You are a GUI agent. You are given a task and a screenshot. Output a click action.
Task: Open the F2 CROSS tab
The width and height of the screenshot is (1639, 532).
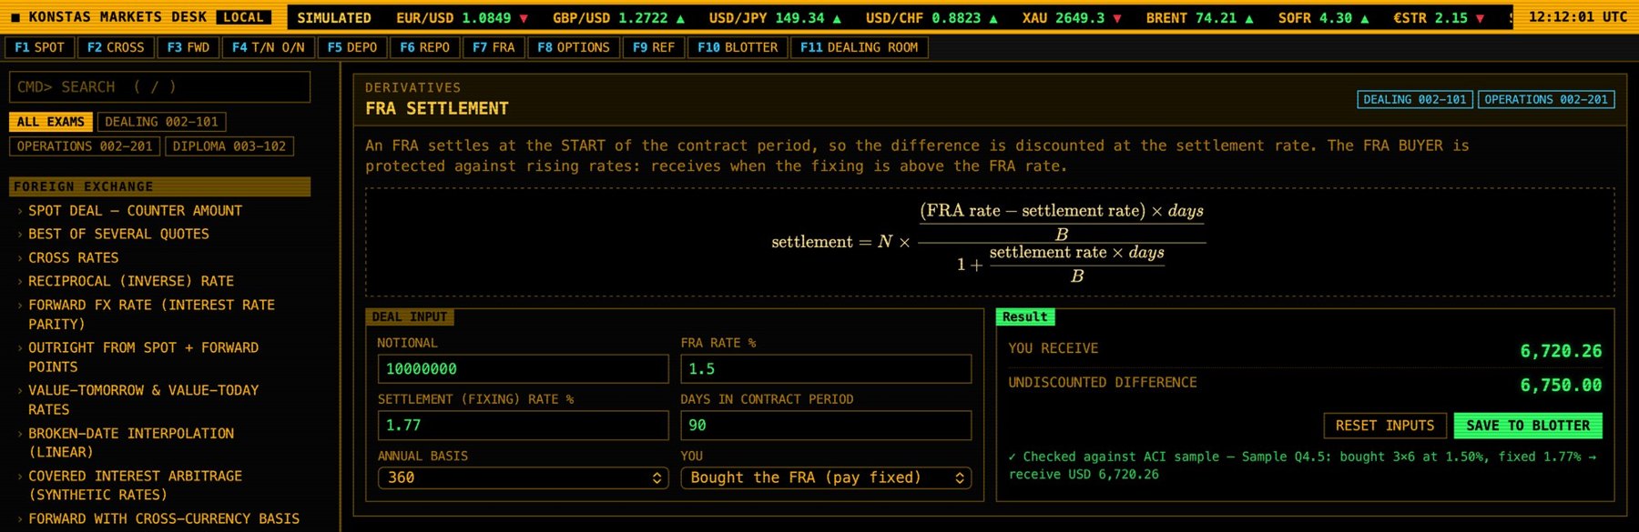tap(116, 47)
